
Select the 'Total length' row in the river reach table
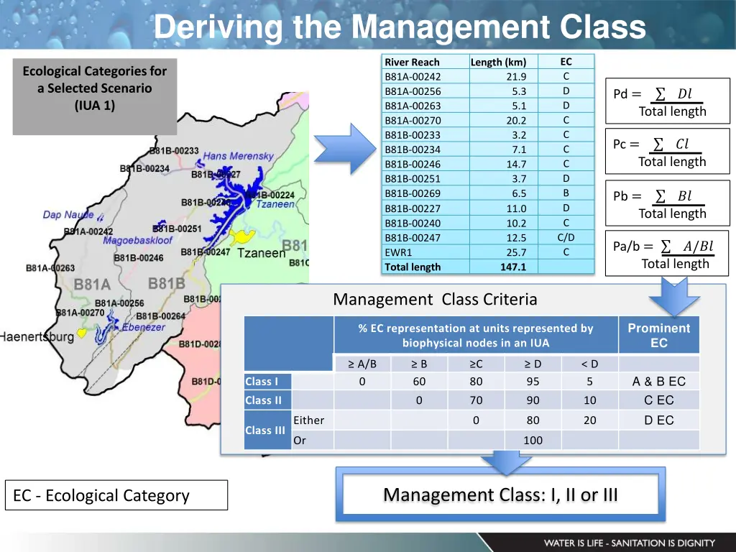[x=489, y=267]
